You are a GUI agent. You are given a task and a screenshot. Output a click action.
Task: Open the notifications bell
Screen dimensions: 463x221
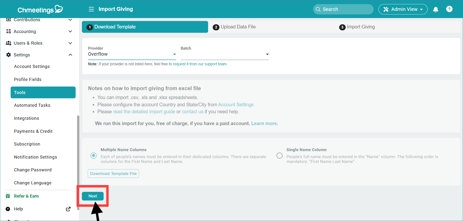[x=436, y=10]
